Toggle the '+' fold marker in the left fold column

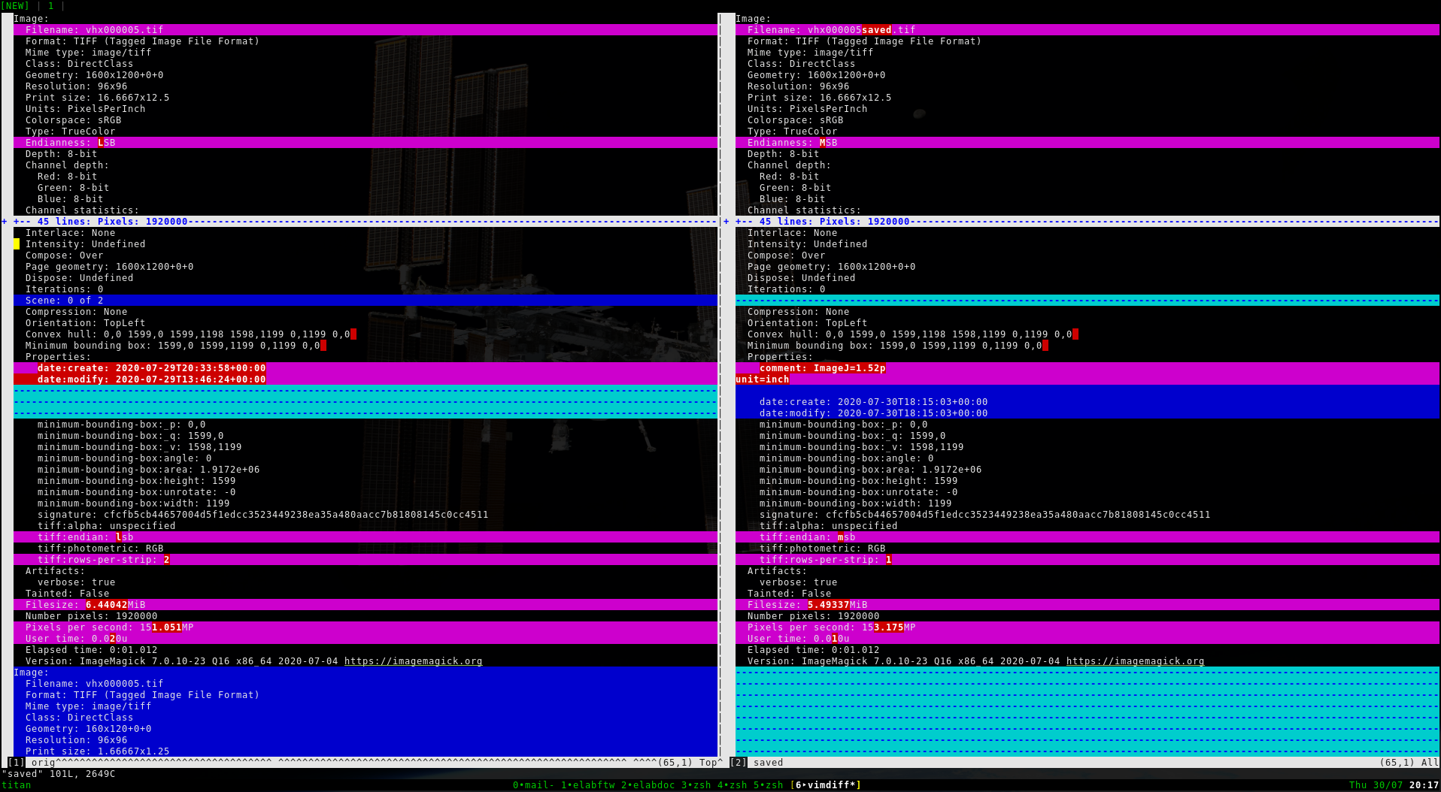(3, 222)
